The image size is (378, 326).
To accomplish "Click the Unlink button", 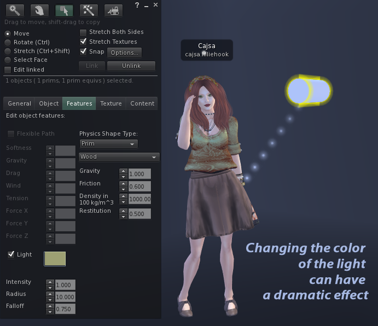I will point(131,66).
